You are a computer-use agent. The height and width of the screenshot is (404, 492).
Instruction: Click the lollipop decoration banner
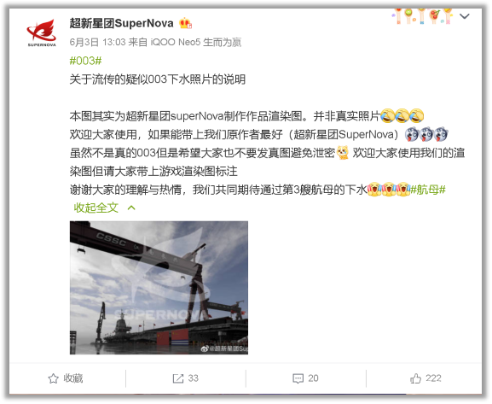[422, 15]
